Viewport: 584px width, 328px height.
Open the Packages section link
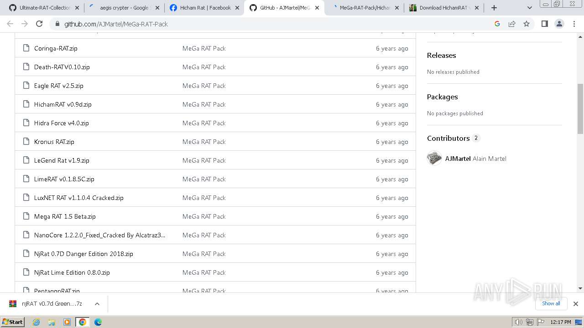pos(442,97)
